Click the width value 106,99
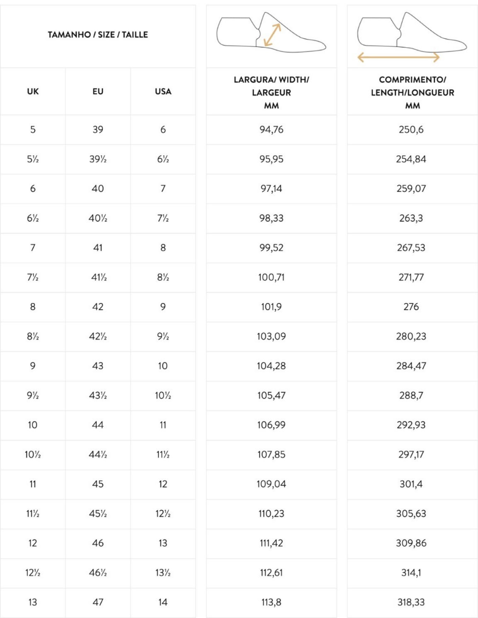Viewport: 478px width, 618px height. click(272, 425)
